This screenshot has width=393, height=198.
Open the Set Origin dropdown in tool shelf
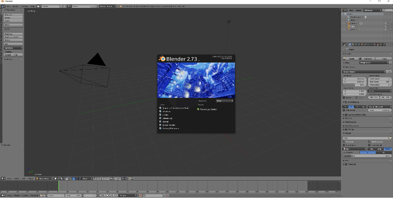(x=13, y=48)
